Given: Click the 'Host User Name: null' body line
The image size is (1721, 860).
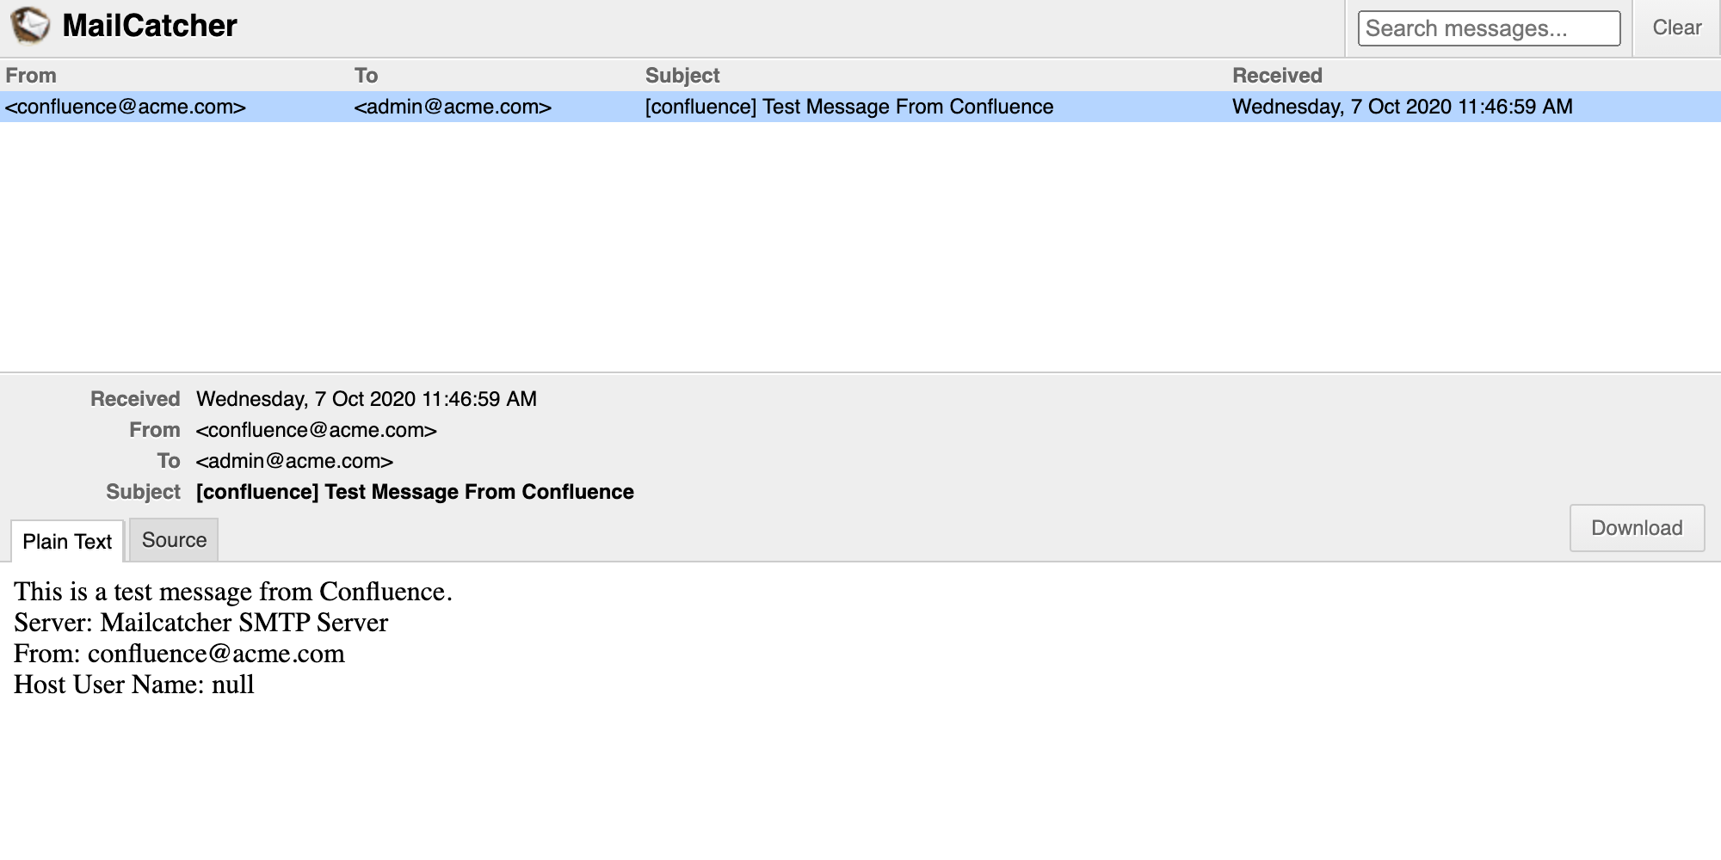Looking at the screenshot, I should coord(134,685).
